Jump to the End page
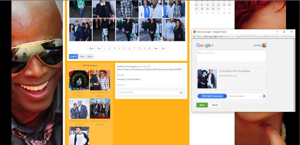 (x=163, y=48)
